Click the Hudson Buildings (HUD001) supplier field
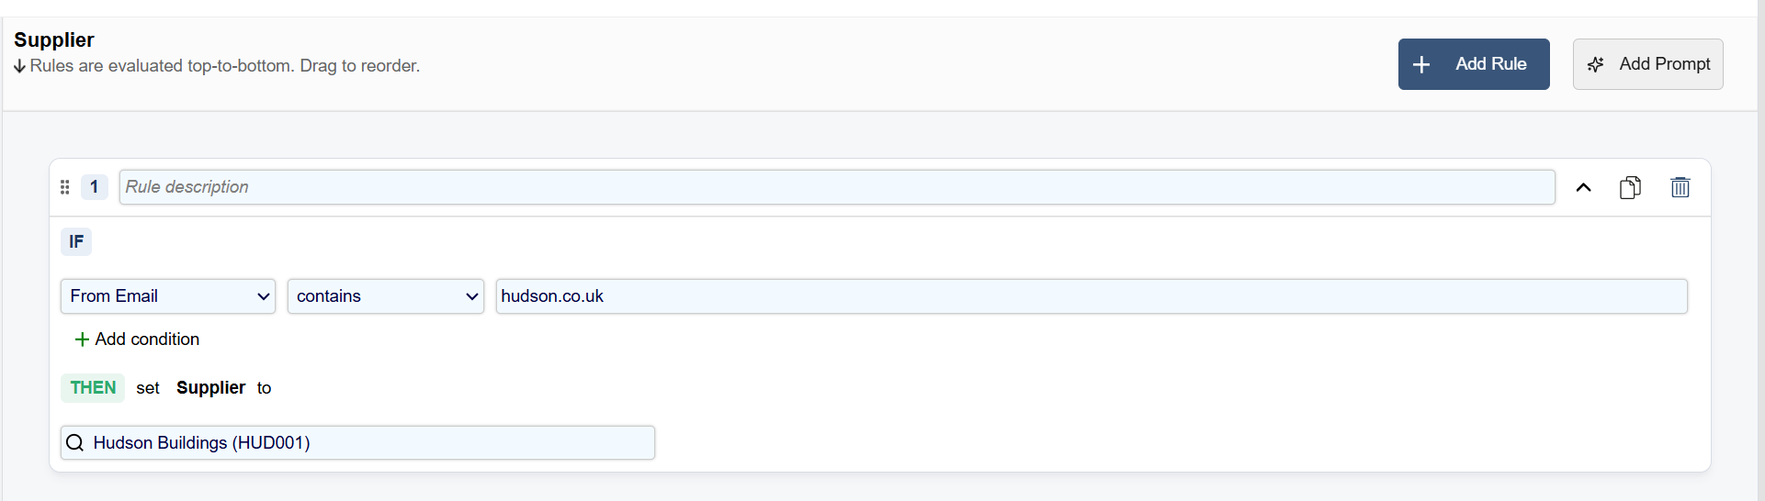The height and width of the screenshot is (501, 1765). [368, 443]
